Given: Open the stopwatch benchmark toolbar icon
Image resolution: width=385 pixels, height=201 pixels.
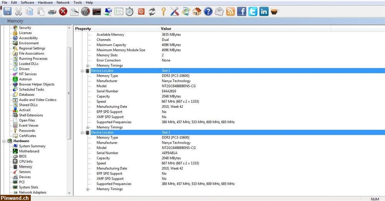Looking at the screenshot, I should [129, 12].
